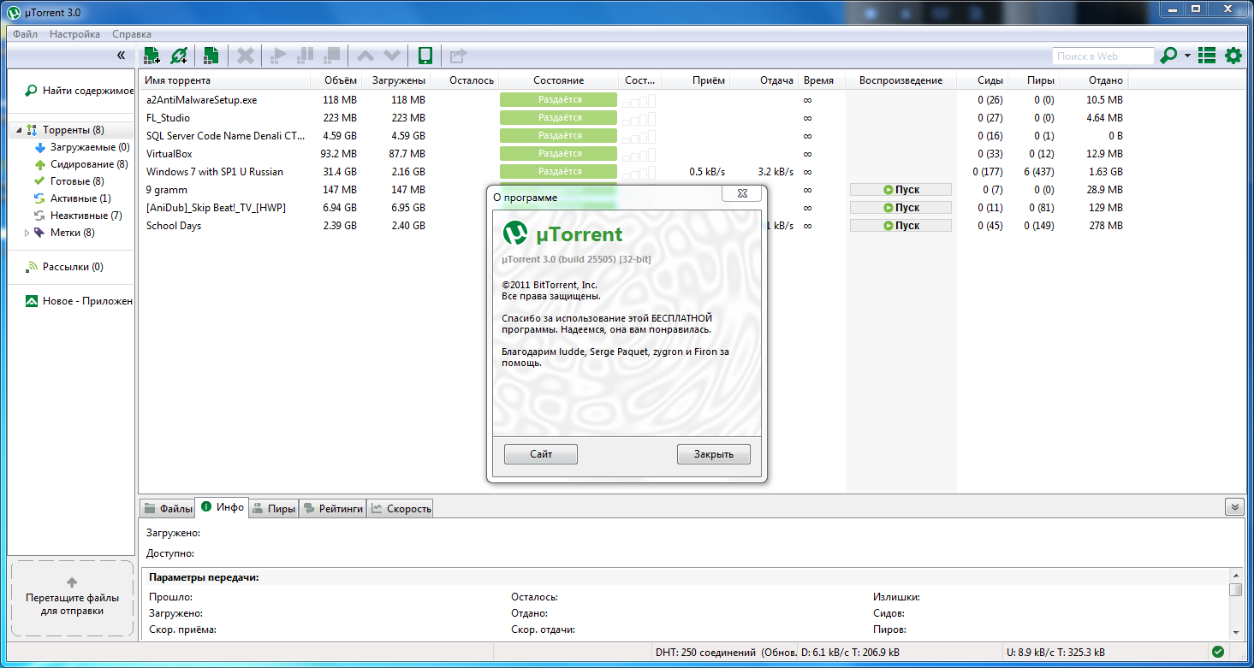Select Активные (1) category
This screenshot has height=668, width=1254.
point(72,198)
